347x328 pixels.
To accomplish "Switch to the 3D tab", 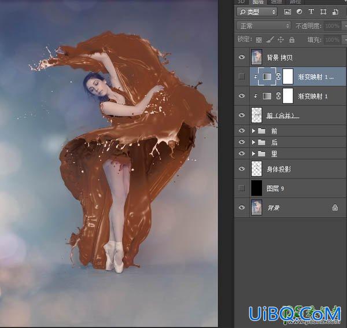I will 241,2.
